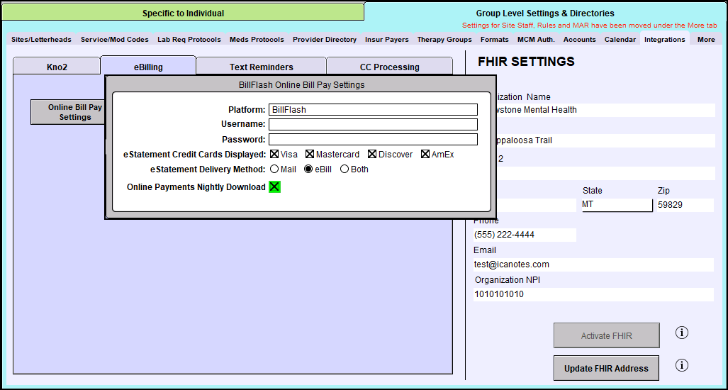Toggle the Visa credit card checkbox
728x390 pixels.
(x=274, y=154)
